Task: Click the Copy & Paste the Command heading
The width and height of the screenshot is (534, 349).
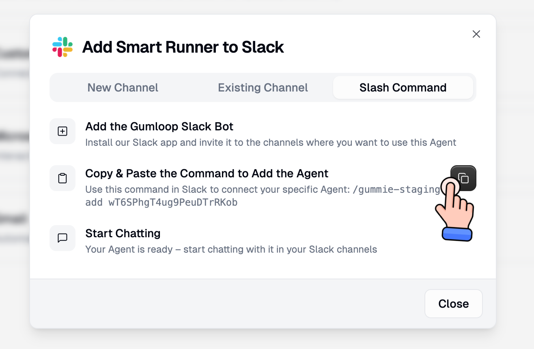Action: (207, 173)
